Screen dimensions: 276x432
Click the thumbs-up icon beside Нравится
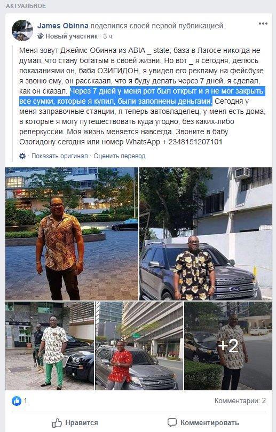[x=57, y=422]
